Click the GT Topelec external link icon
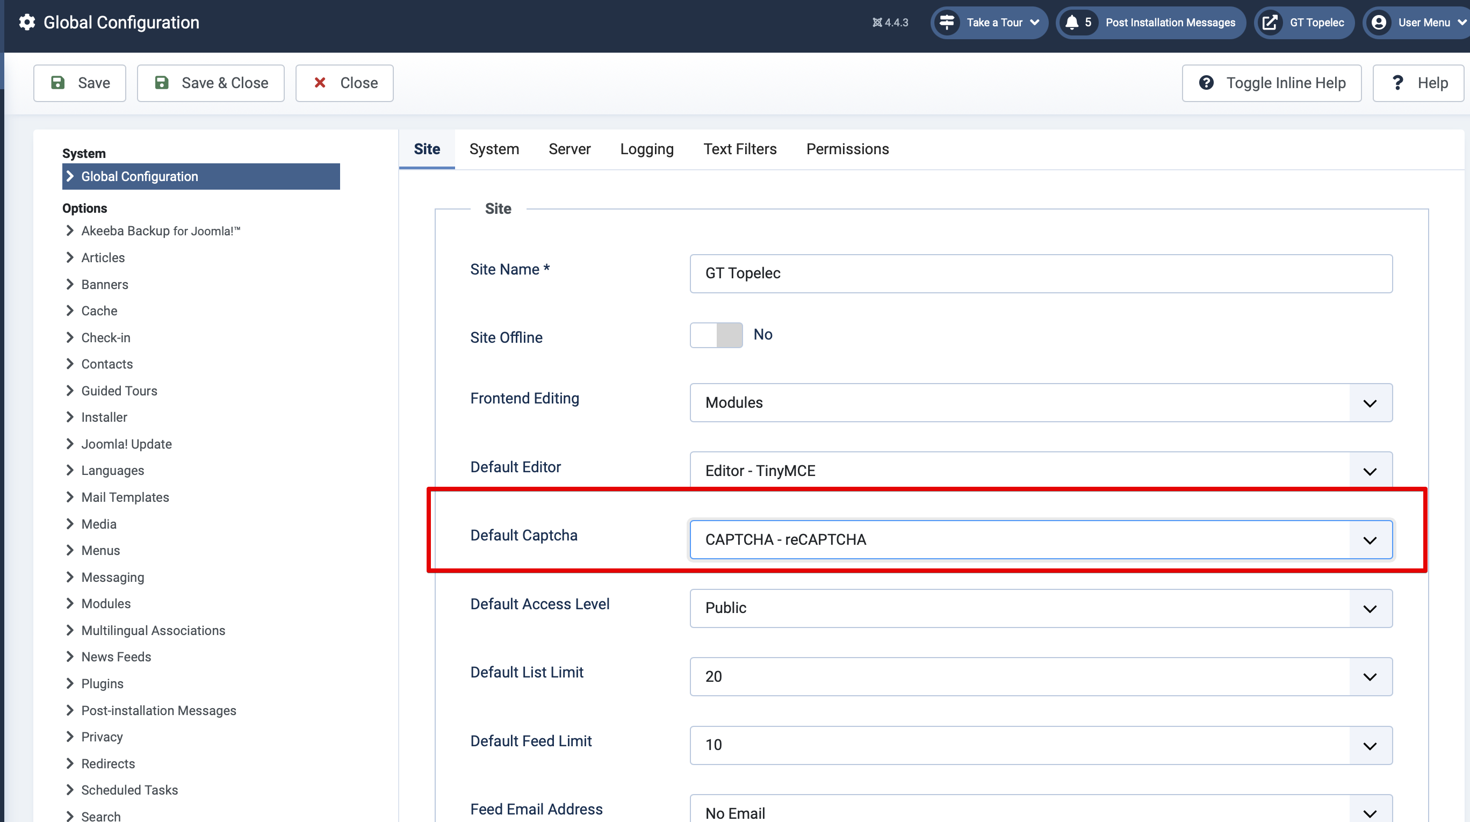1470x822 pixels. point(1270,22)
